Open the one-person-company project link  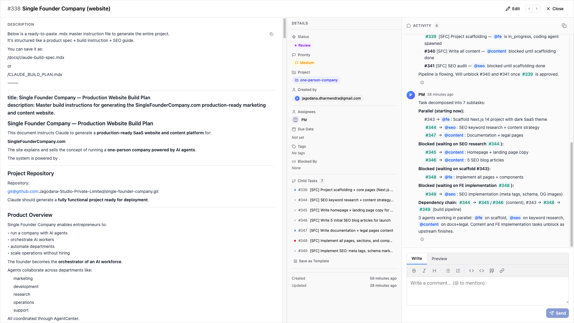click(316, 80)
